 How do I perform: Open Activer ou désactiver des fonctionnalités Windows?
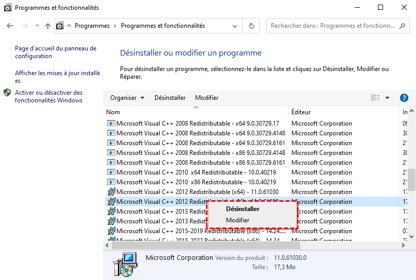click(49, 96)
